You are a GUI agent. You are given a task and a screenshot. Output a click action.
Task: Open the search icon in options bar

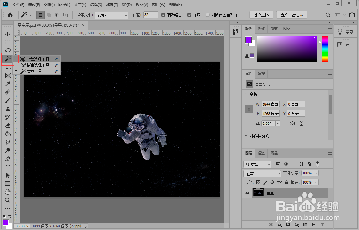[x=328, y=15]
